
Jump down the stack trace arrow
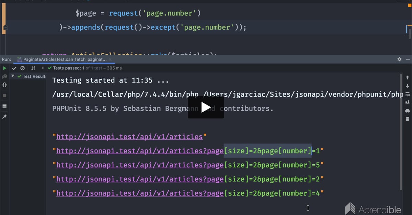coord(408,86)
